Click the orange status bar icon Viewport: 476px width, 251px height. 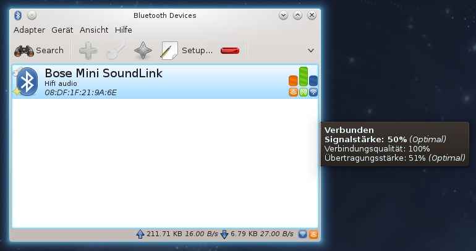[313, 234]
